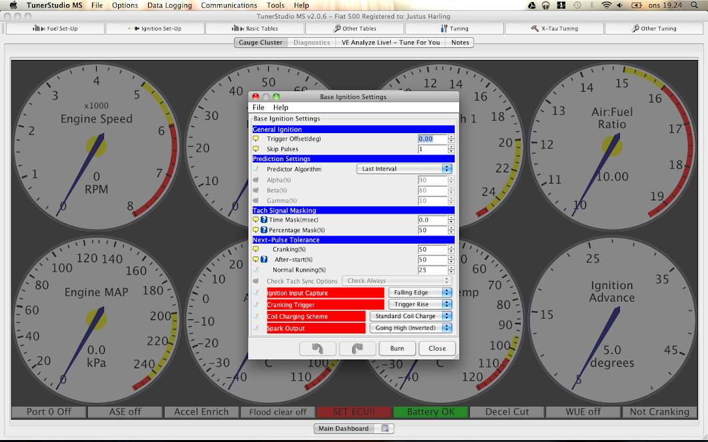Click the notepad icon beside Predictor Algorithm
This screenshot has height=442, width=708.
pyautogui.click(x=256, y=169)
